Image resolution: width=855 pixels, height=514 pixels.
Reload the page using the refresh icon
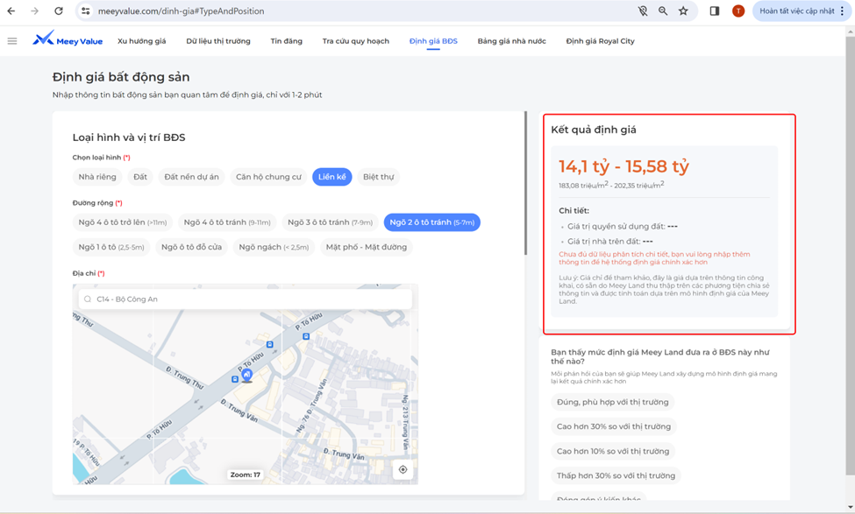tap(58, 11)
